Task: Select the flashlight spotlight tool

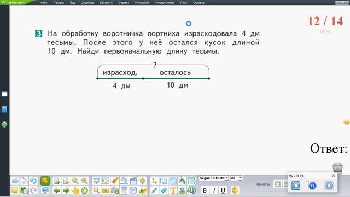Action: [115, 181]
